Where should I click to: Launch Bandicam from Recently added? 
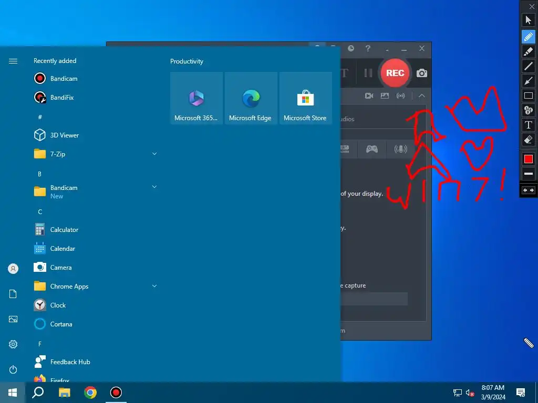[x=96, y=79]
